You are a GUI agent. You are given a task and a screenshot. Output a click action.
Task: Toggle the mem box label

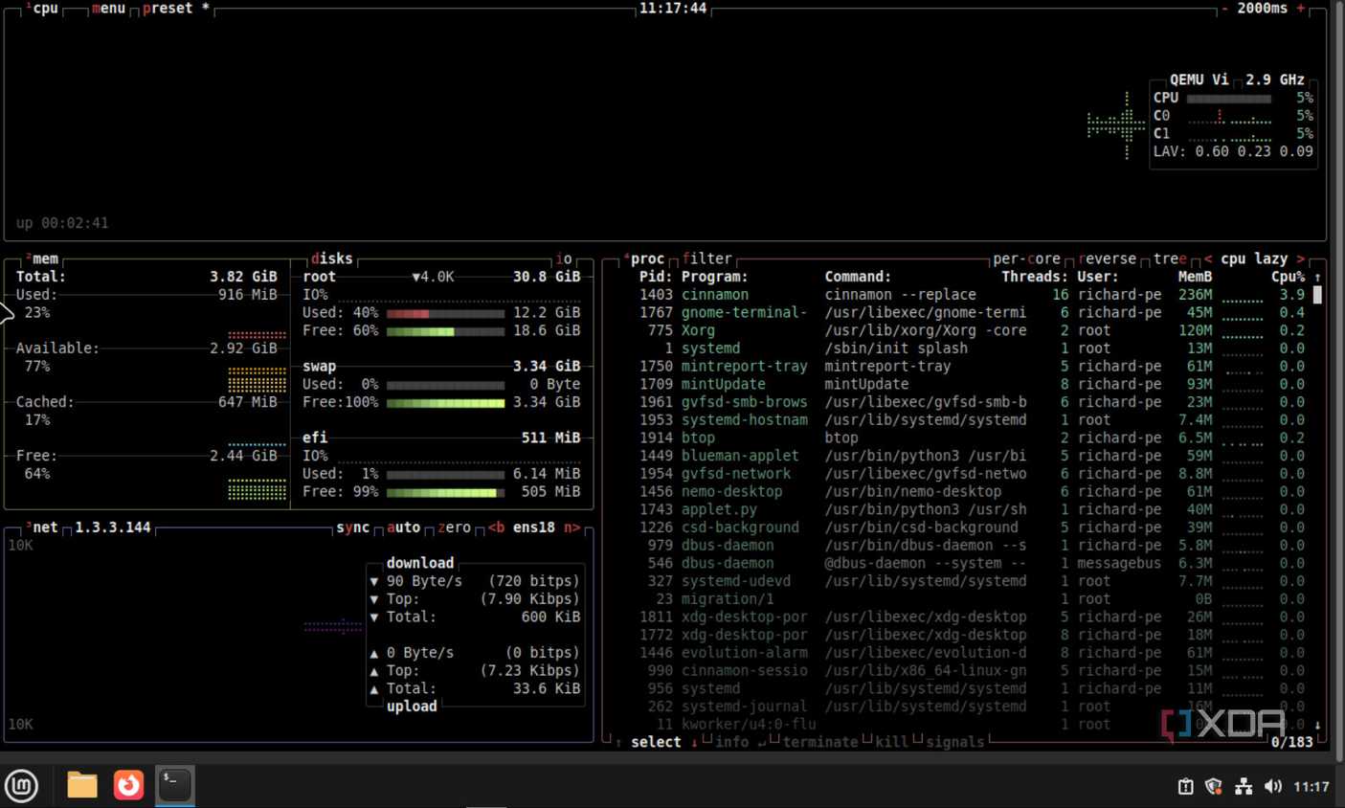[x=42, y=258]
